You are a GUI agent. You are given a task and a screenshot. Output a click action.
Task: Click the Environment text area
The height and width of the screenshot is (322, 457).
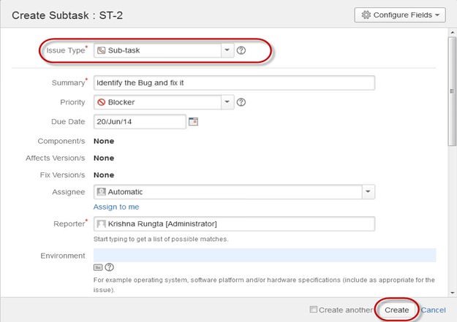(x=265, y=255)
